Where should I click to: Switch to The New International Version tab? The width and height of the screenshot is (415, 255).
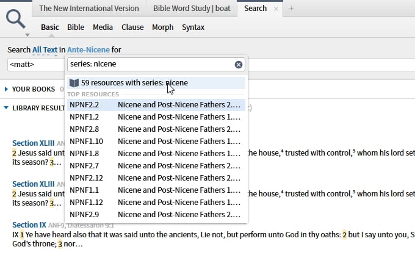[x=89, y=9]
